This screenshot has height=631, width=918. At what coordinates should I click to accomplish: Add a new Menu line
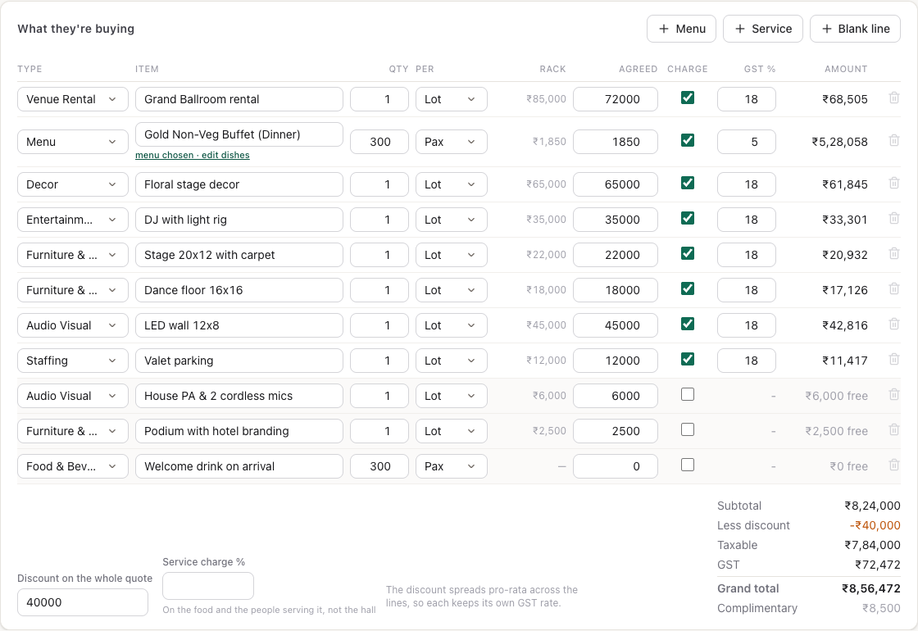coord(681,29)
